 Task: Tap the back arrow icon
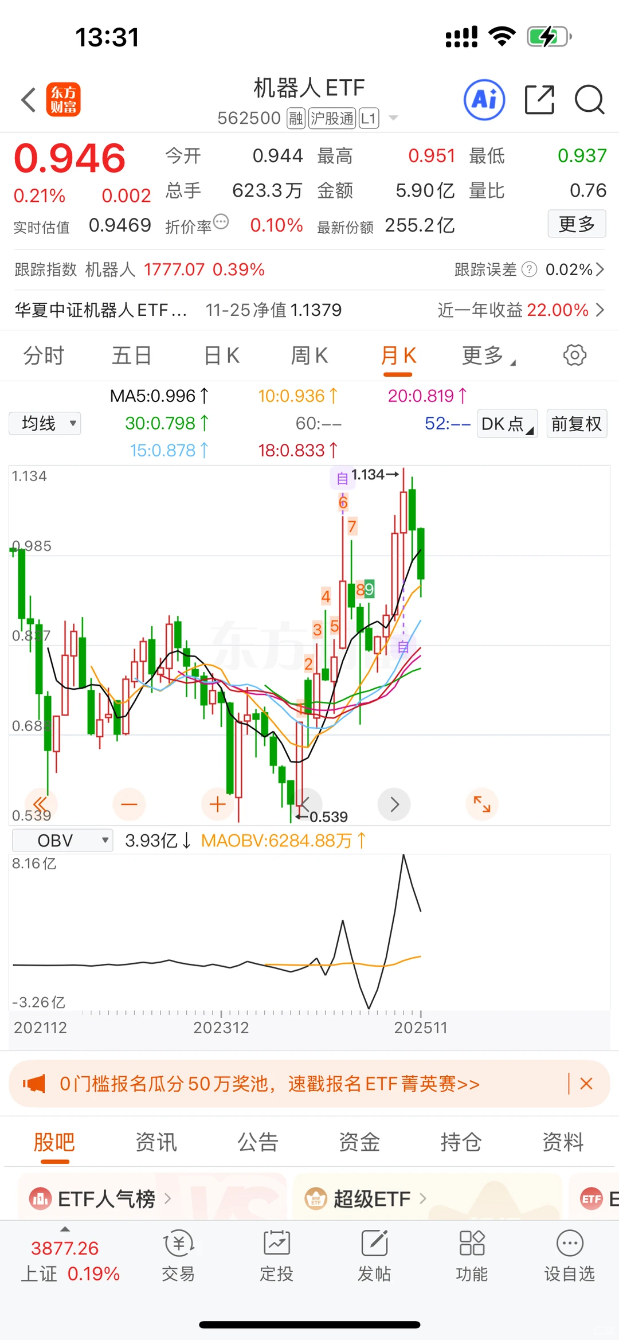29,100
